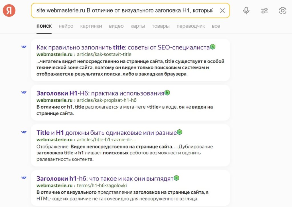Expand the Все services tab

point(216,26)
